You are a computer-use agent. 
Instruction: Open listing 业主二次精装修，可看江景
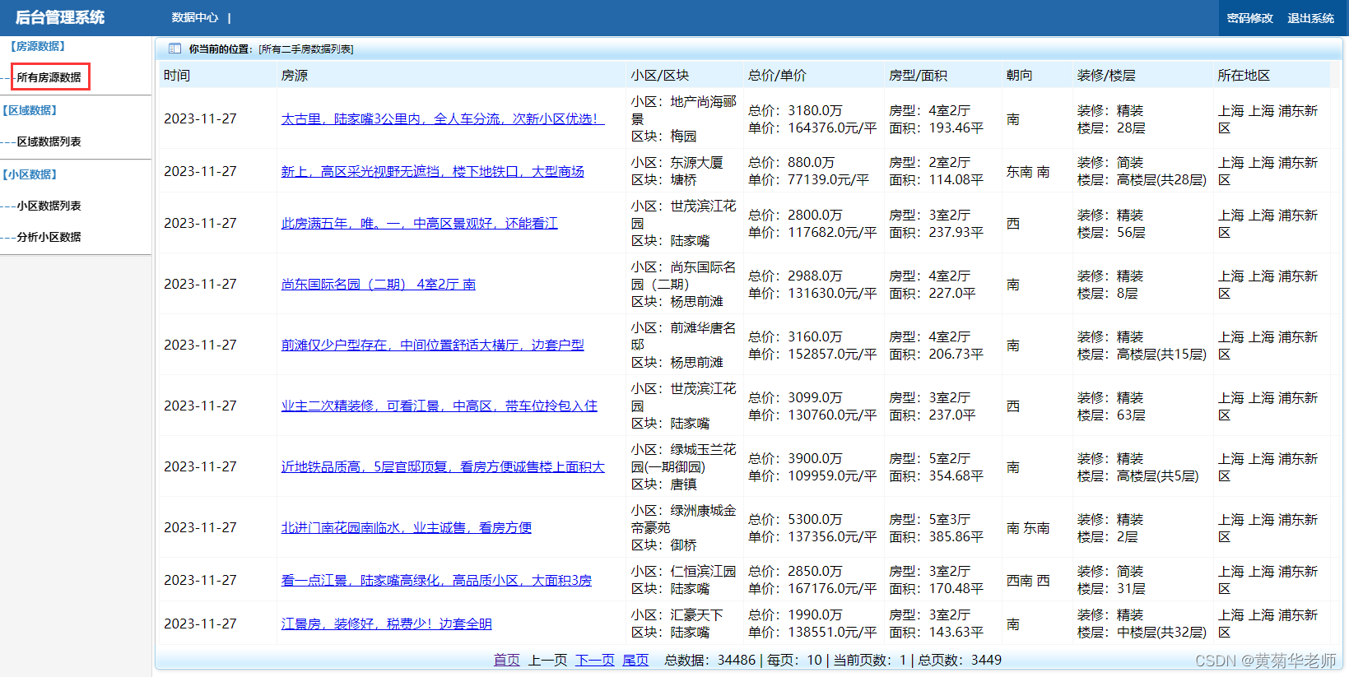coord(440,406)
